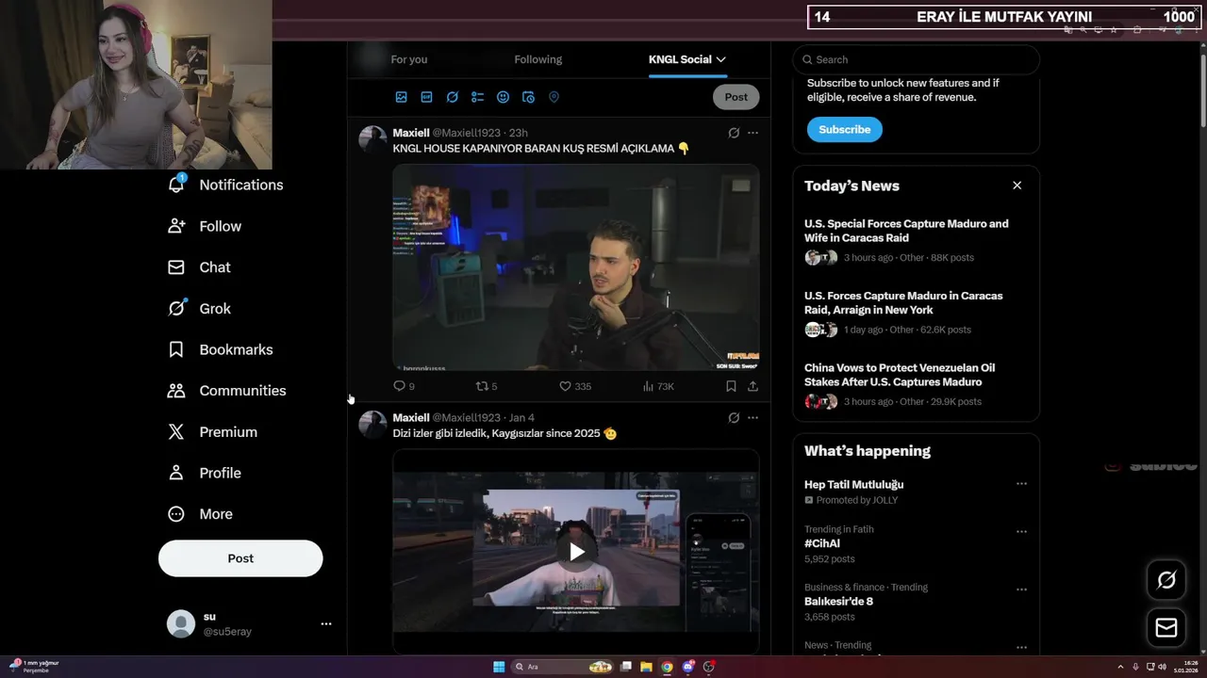Insert a GIF in the composer
The height and width of the screenshot is (678, 1207).
[426, 97]
